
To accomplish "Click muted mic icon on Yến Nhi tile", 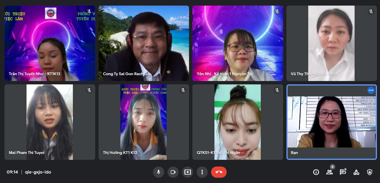I will click(277, 11).
